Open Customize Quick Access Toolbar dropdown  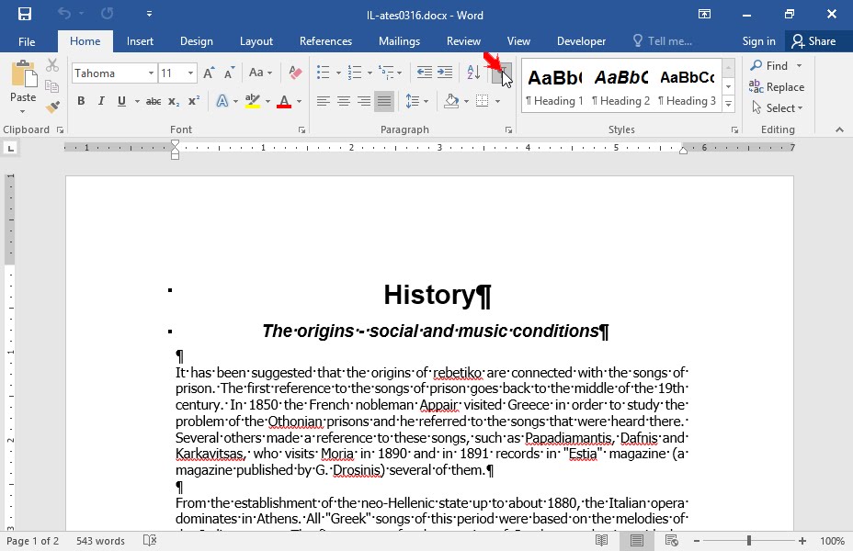point(149,14)
